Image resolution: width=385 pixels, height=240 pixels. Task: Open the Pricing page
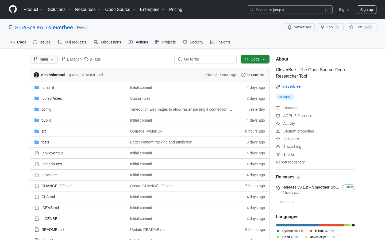tap(176, 10)
